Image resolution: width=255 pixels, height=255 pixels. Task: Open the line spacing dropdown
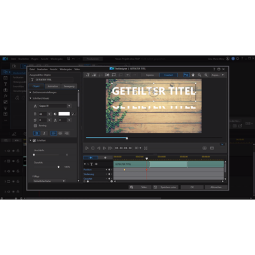click(49, 120)
